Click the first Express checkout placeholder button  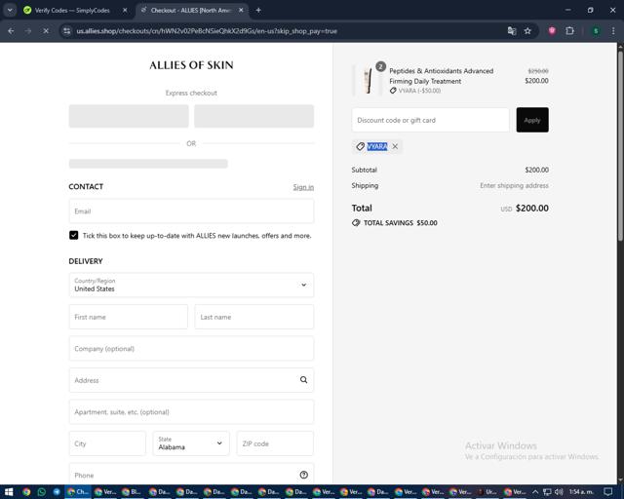tap(129, 116)
